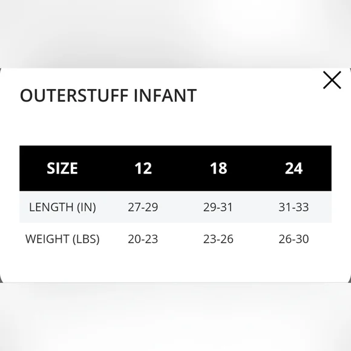
Task: Click the SIZE column header
Action: [62, 168]
